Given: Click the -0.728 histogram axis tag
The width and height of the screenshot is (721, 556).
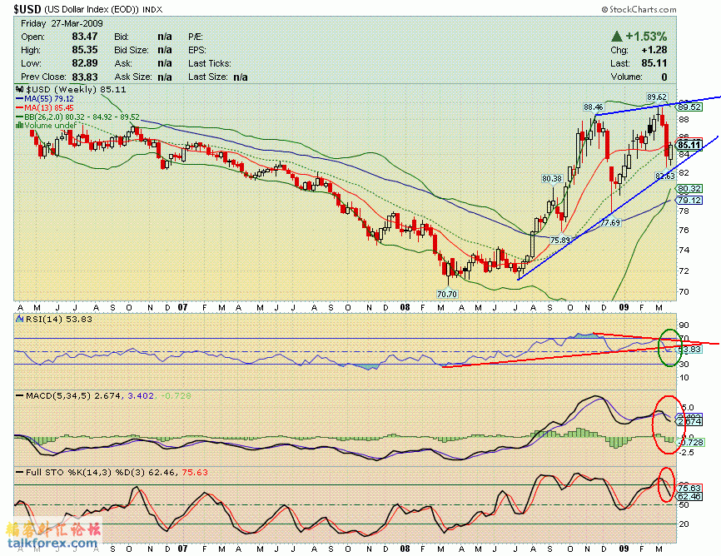Looking at the screenshot, I should click(689, 442).
